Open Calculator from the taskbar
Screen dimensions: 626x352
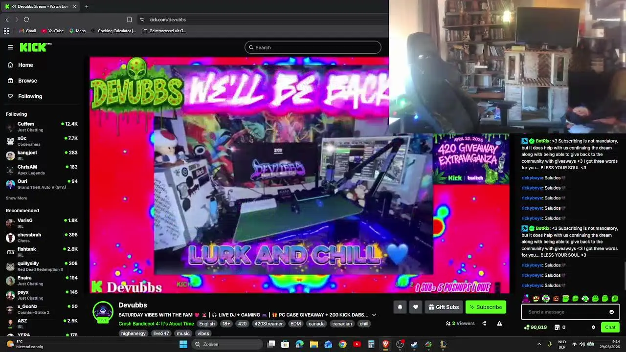pyautogui.click(x=371, y=344)
